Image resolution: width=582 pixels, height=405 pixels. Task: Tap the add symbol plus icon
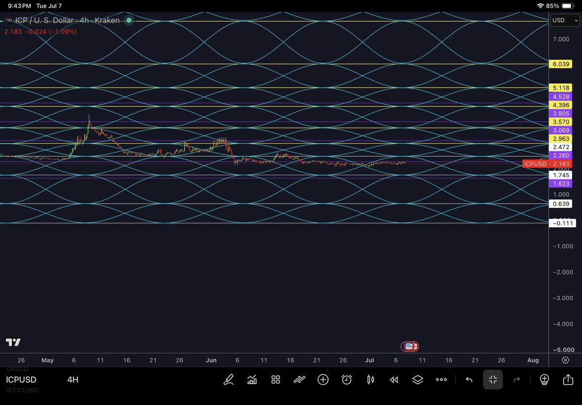coord(323,379)
